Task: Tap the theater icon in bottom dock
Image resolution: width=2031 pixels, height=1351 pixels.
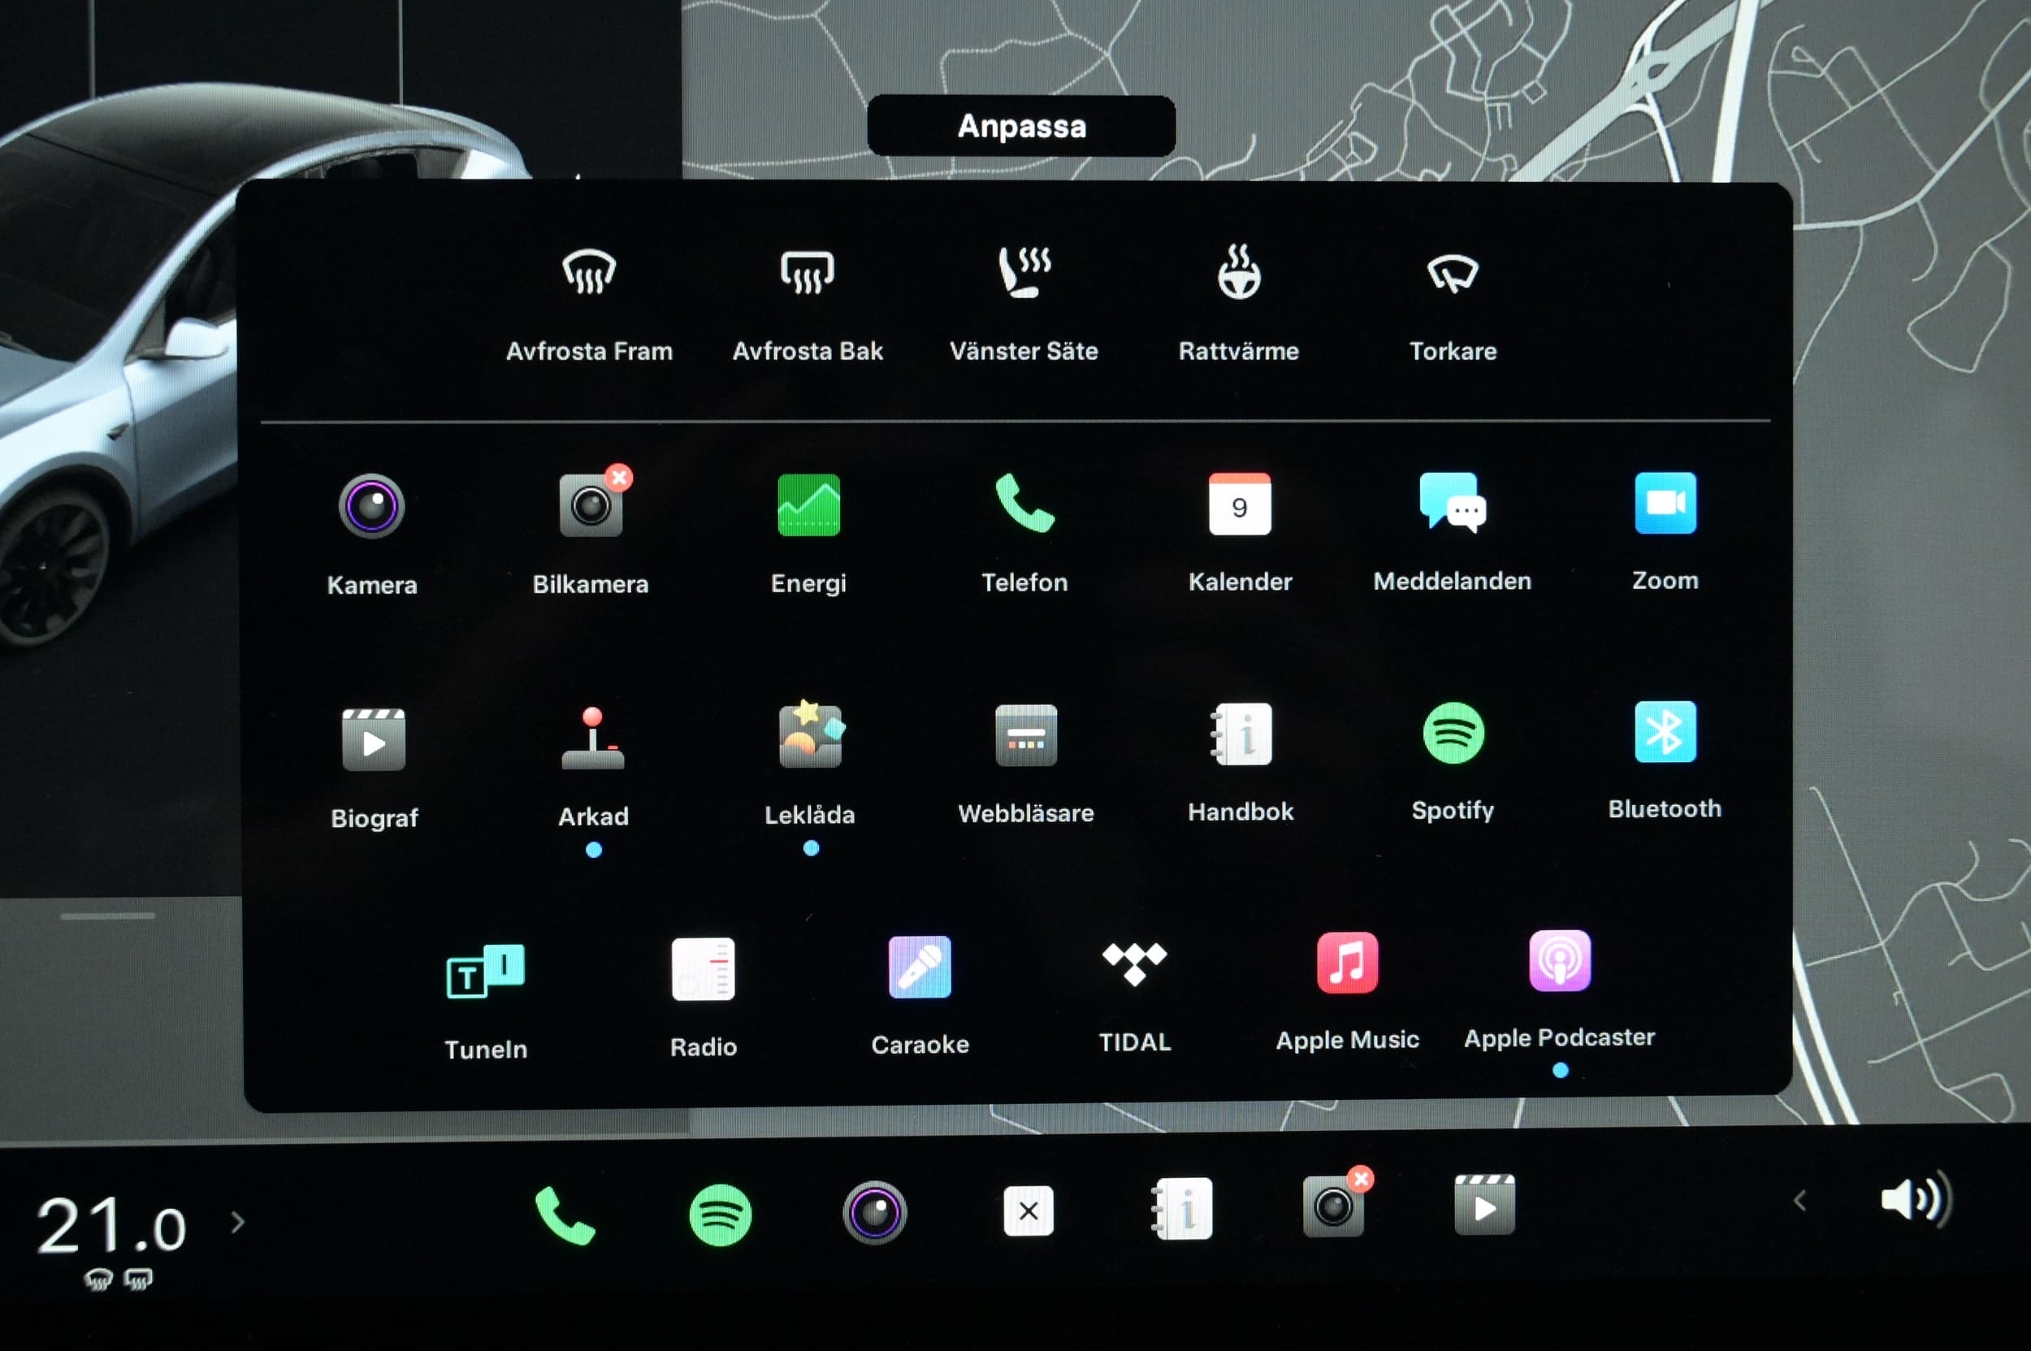Action: point(1485,1205)
